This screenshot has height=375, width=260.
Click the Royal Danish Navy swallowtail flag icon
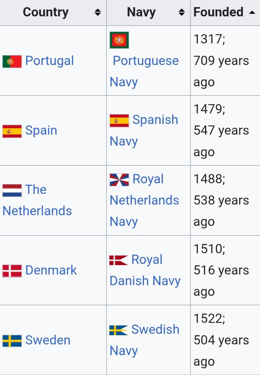click(118, 260)
